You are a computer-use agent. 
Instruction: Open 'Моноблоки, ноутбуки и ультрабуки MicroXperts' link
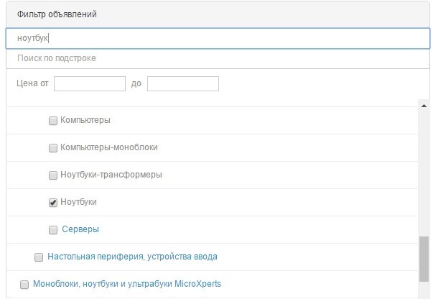pos(127,284)
